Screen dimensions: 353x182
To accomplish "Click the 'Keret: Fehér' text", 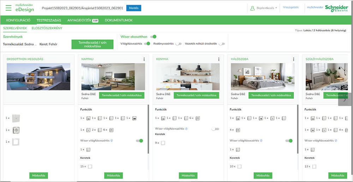I will coord(48,44).
